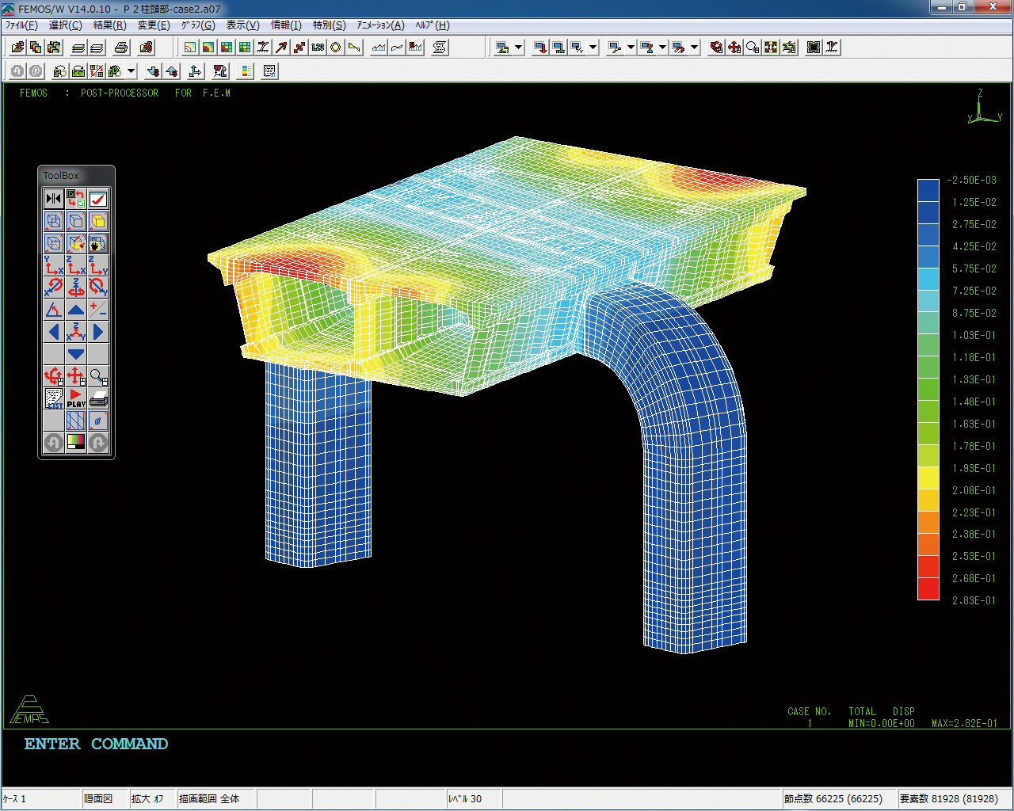Open the 結果(R) menu
This screenshot has width=1014, height=811.
point(109,25)
